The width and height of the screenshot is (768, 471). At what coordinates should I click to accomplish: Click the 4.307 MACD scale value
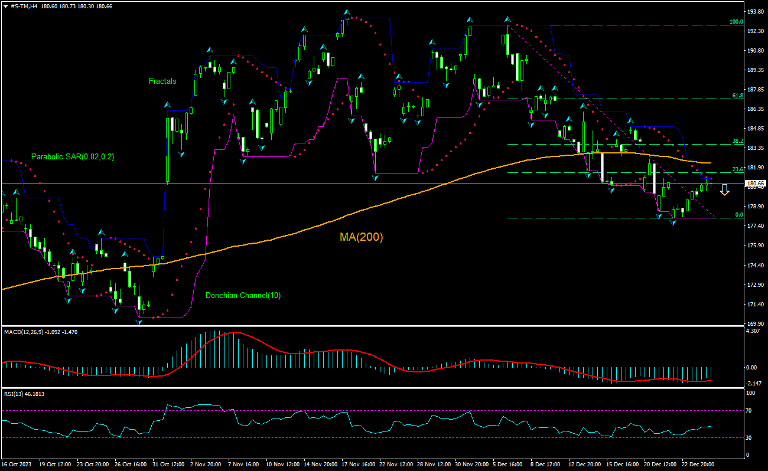[754, 331]
